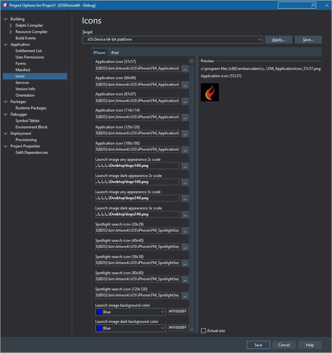The image size is (332, 353).
Task: Open Uses Permissions page
Action: coord(30,57)
